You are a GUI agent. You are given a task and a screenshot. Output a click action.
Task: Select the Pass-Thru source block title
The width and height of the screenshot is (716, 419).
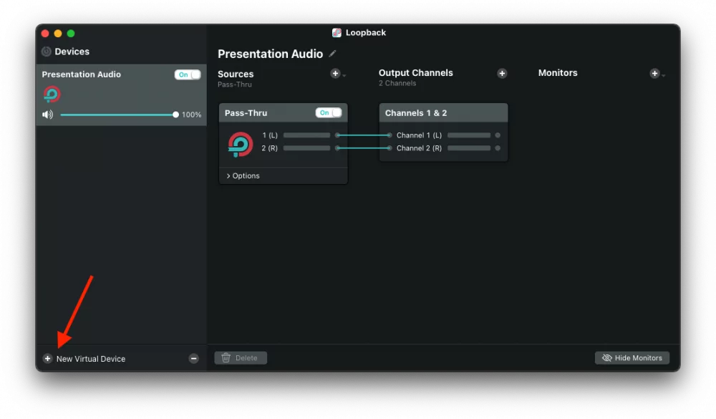(246, 113)
